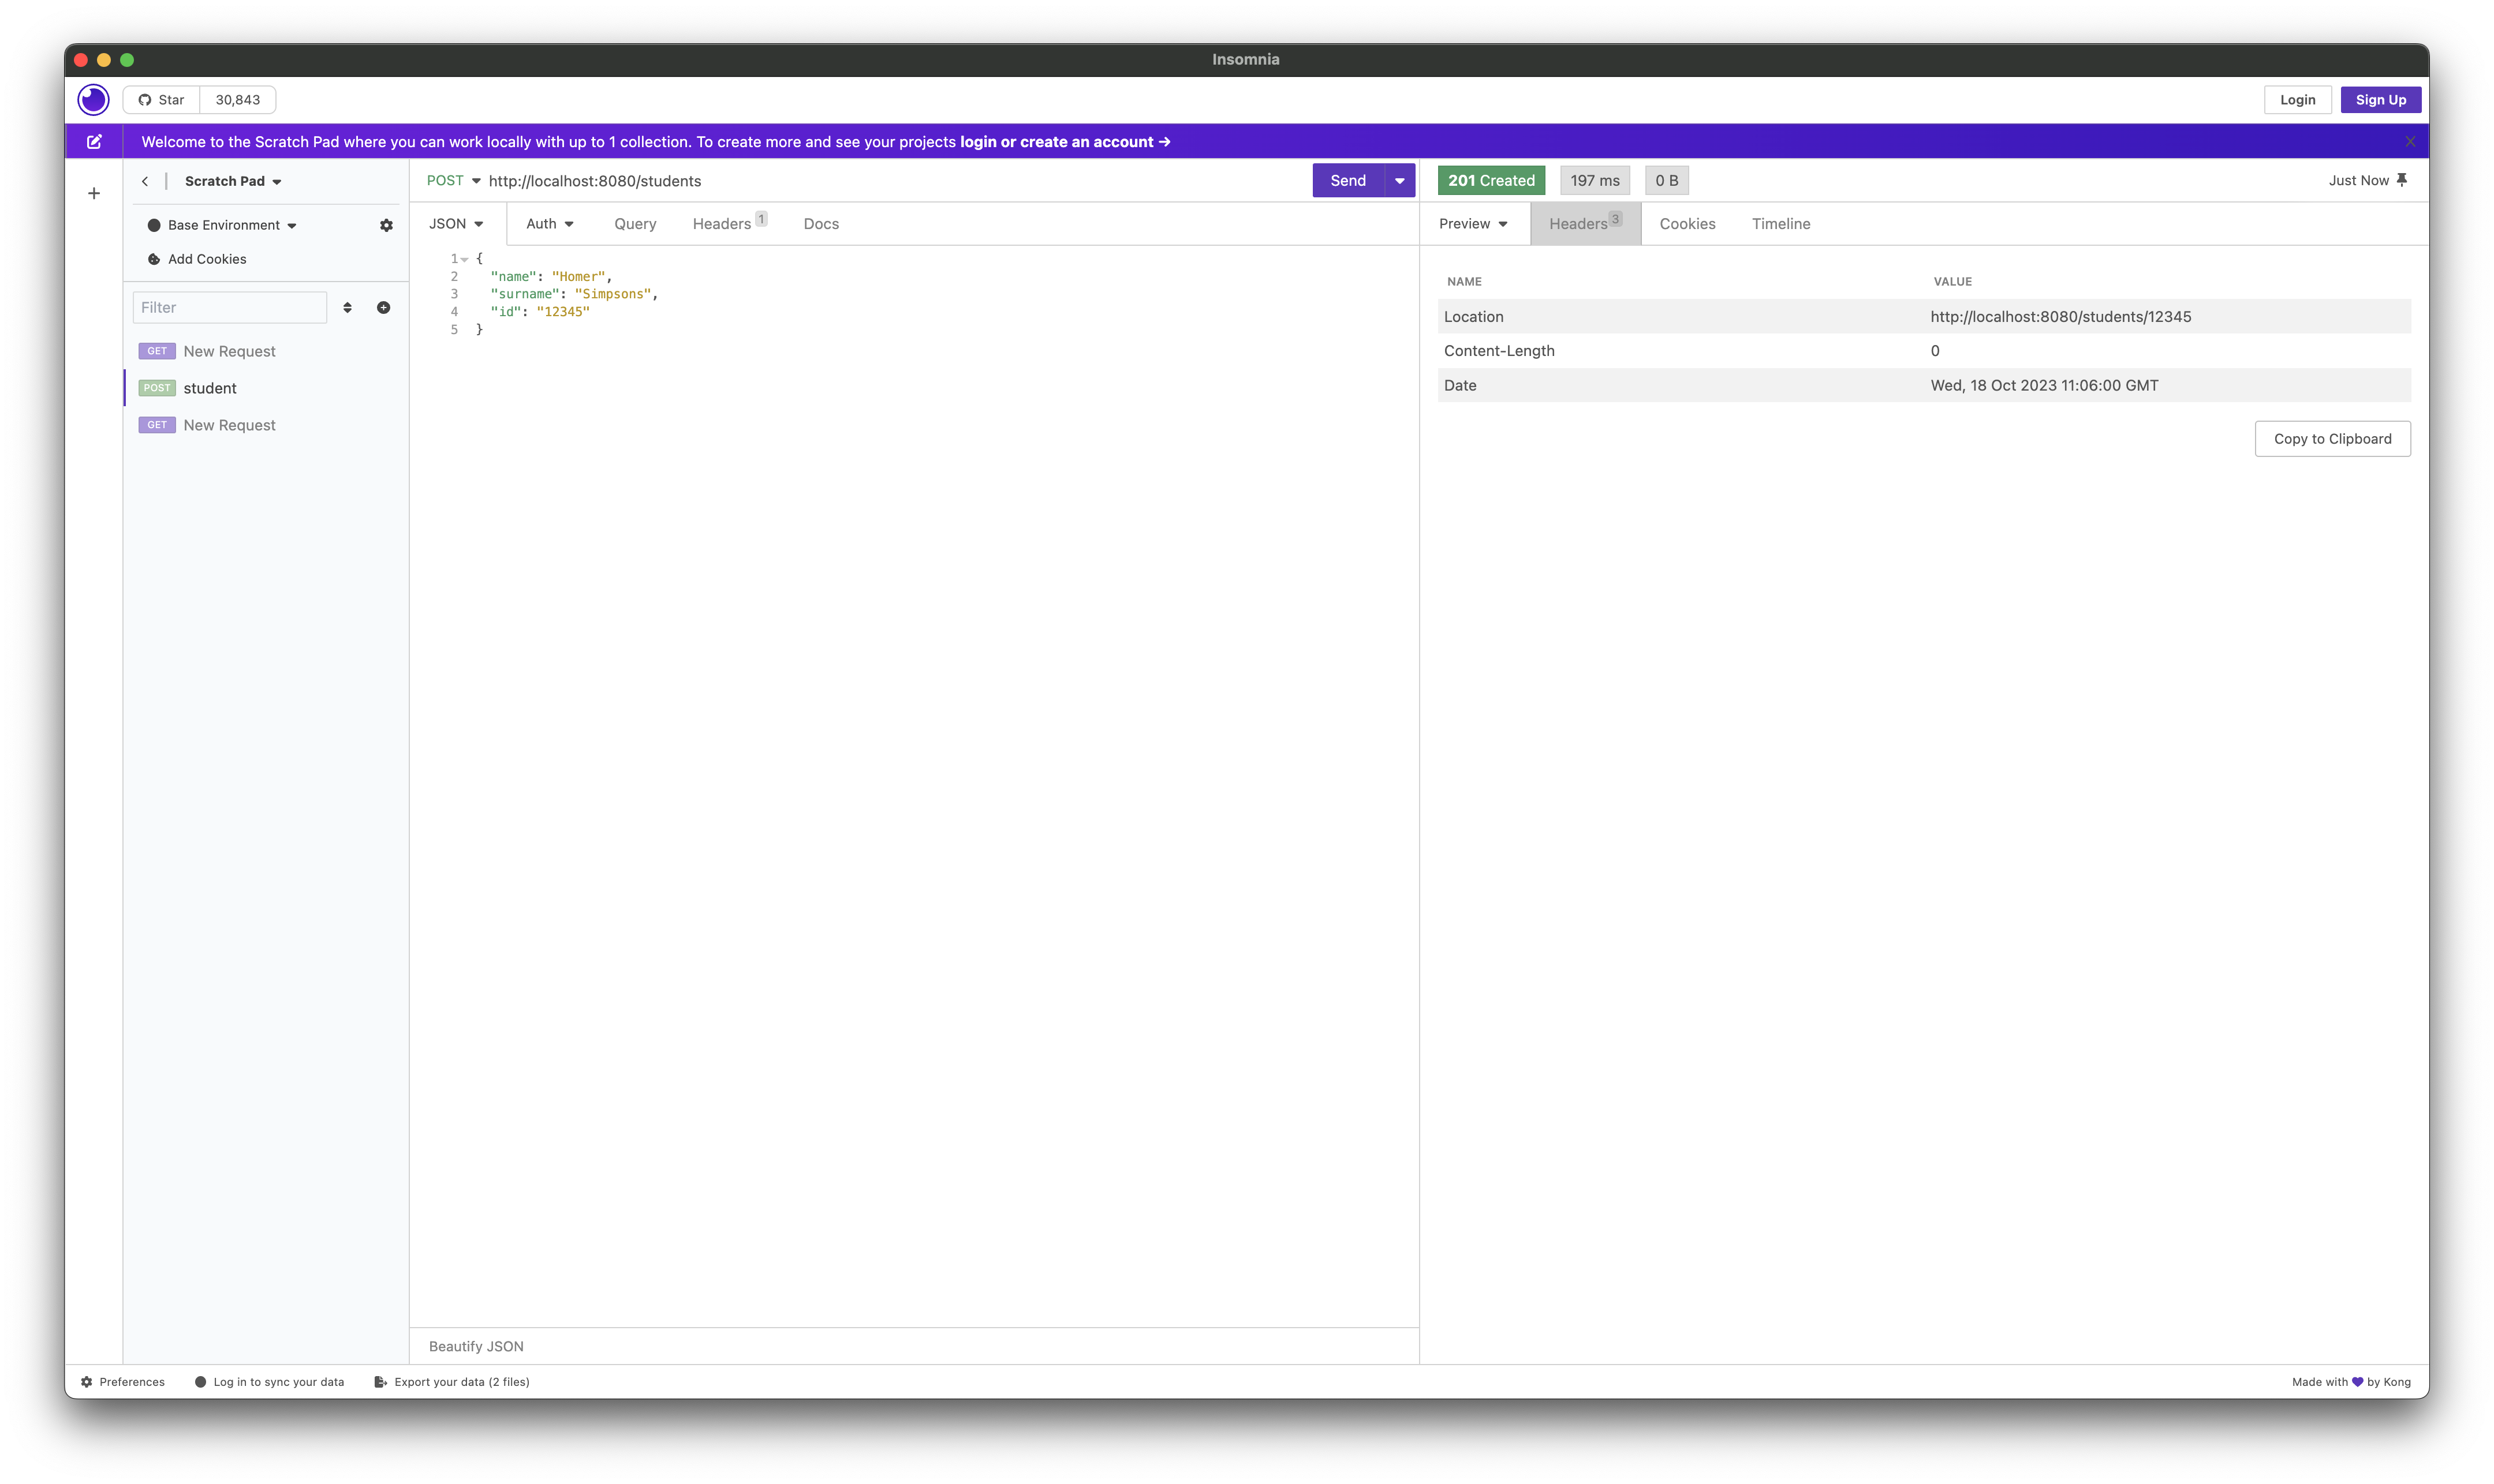This screenshot has width=2494, height=1484.
Task: Open the Auth tab dropdown
Action: pos(549,224)
